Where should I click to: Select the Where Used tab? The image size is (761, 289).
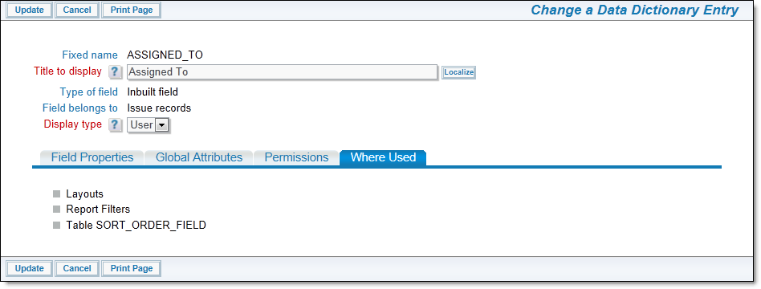383,157
